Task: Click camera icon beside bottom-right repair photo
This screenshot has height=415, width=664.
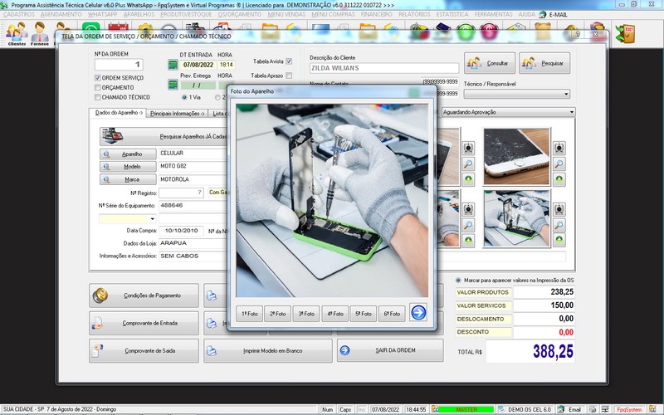Action: (x=560, y=208)
